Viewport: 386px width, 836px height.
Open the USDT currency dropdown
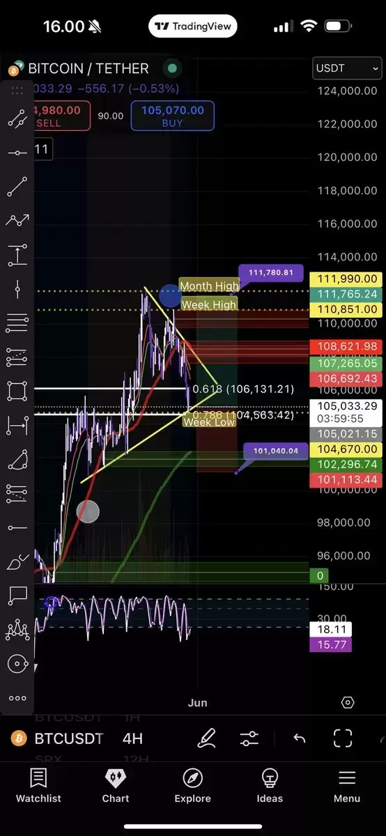tap(347, 68)
